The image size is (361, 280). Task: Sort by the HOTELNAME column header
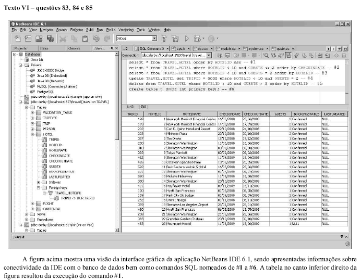[x=192, y=114]
